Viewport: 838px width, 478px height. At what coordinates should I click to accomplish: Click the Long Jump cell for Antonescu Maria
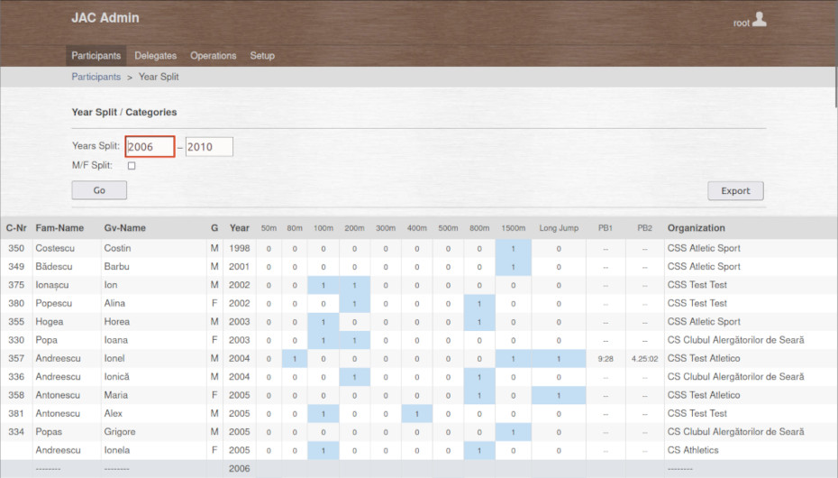pos(558,395)
